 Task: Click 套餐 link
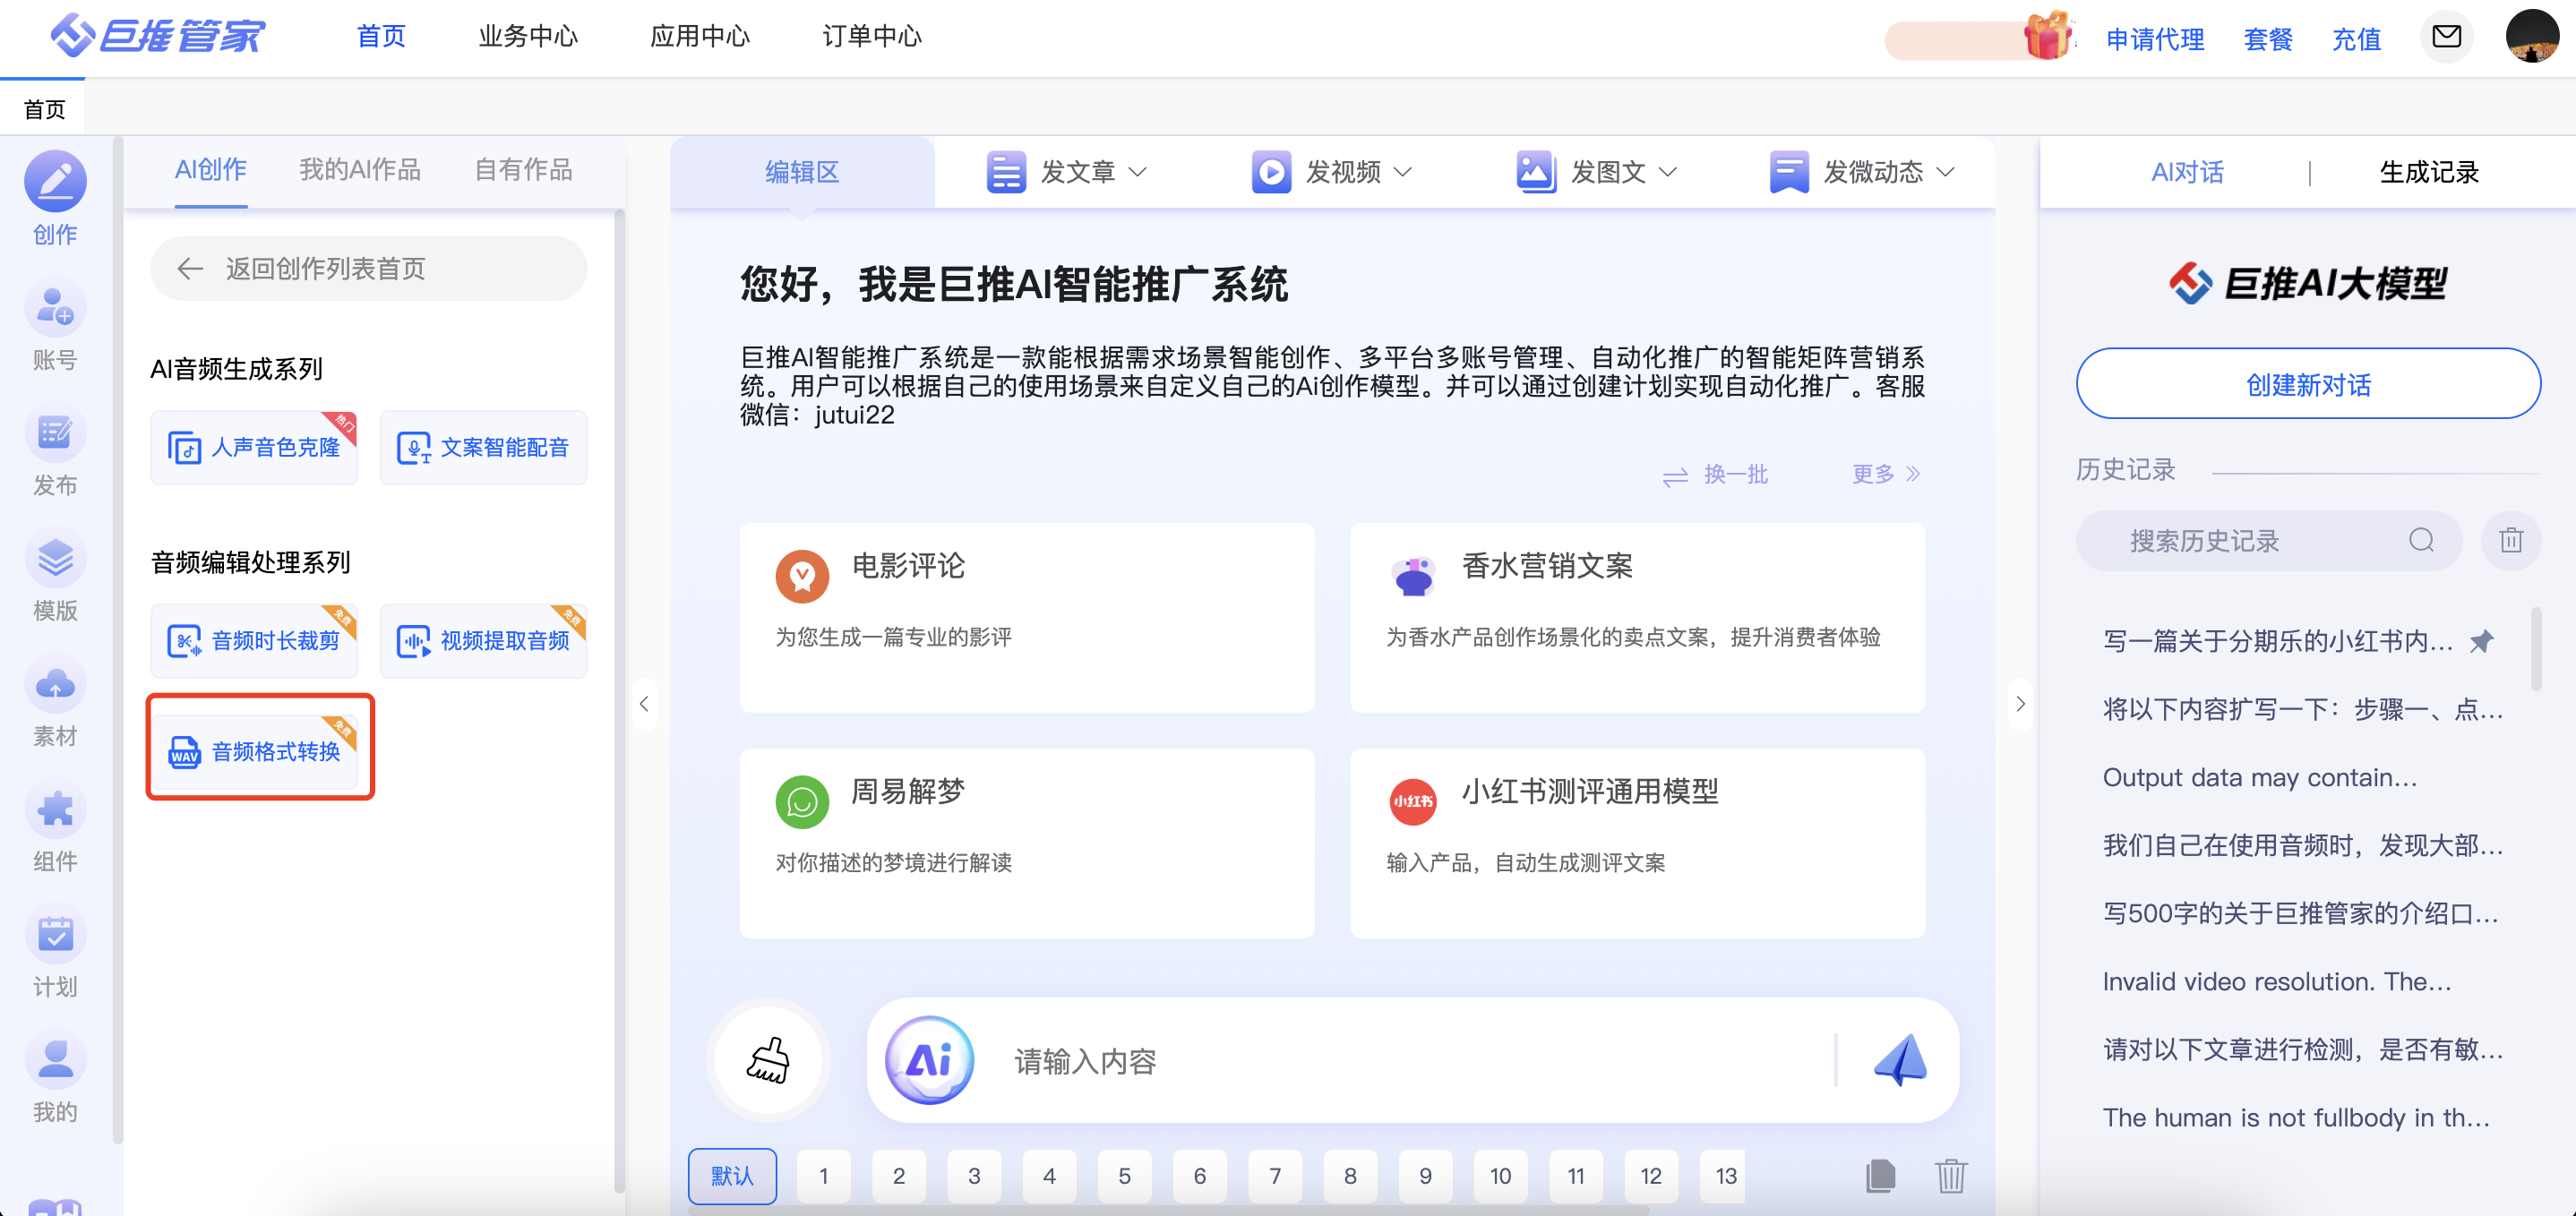(x=2268, y=39)
